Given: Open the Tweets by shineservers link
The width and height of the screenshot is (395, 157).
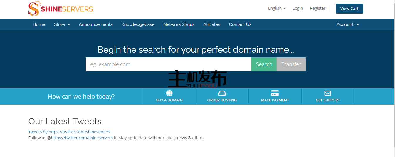Looking at the screenshot, I should (x=69, y=132).
